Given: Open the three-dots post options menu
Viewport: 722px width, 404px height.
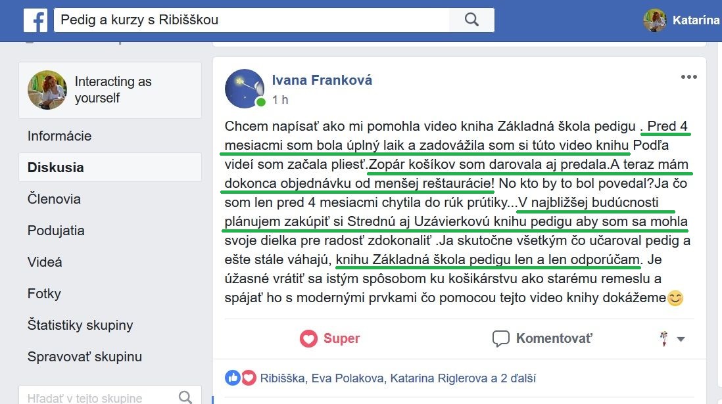Looking at the screenshot, I should click(689, 77).
